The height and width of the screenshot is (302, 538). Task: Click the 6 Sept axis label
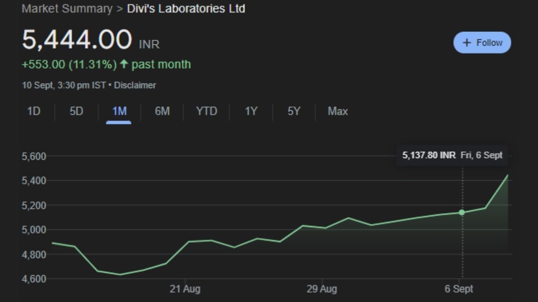click(x=459, y=289)
